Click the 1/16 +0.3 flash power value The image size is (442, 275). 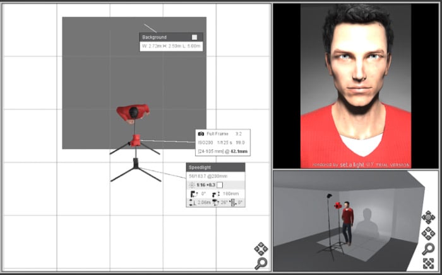tap(206, 185)
